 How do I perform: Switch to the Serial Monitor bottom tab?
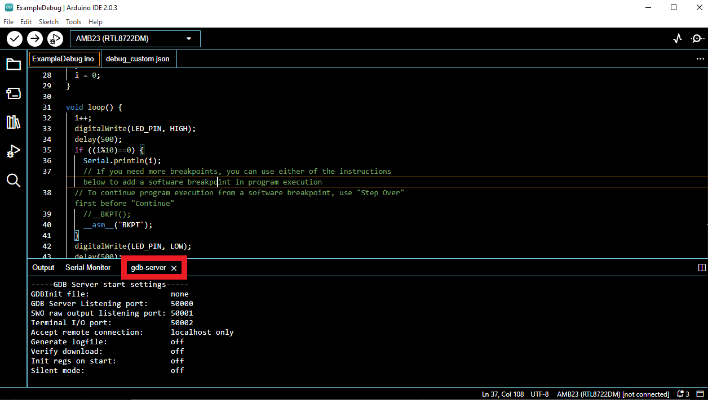(x=88, y=267)
